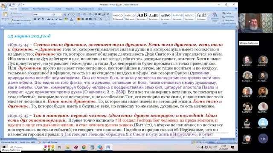Apply the font color A
Screen dimensions: 273x153
point(71,19)
